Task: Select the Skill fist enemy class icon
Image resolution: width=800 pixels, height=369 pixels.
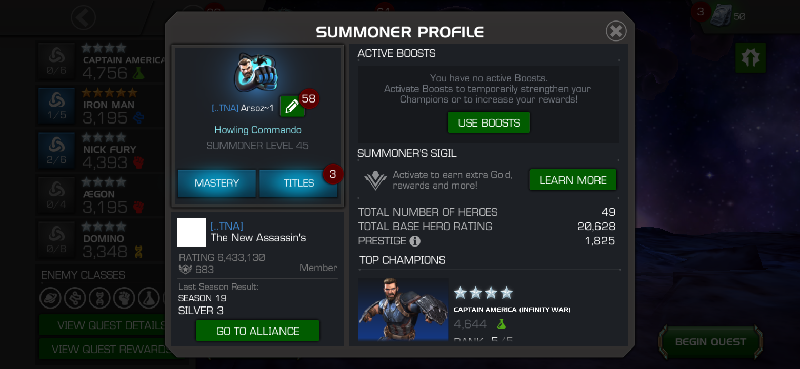Action: (x=124, y=298)
